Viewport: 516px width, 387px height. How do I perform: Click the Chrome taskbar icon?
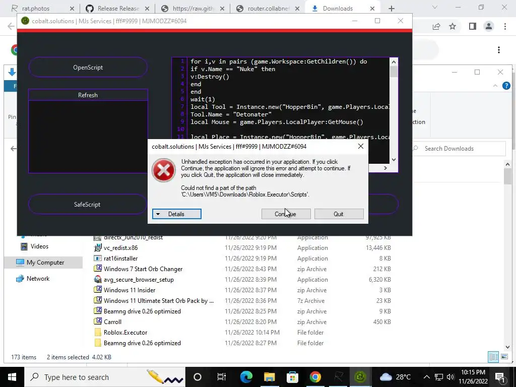(315, 377)
